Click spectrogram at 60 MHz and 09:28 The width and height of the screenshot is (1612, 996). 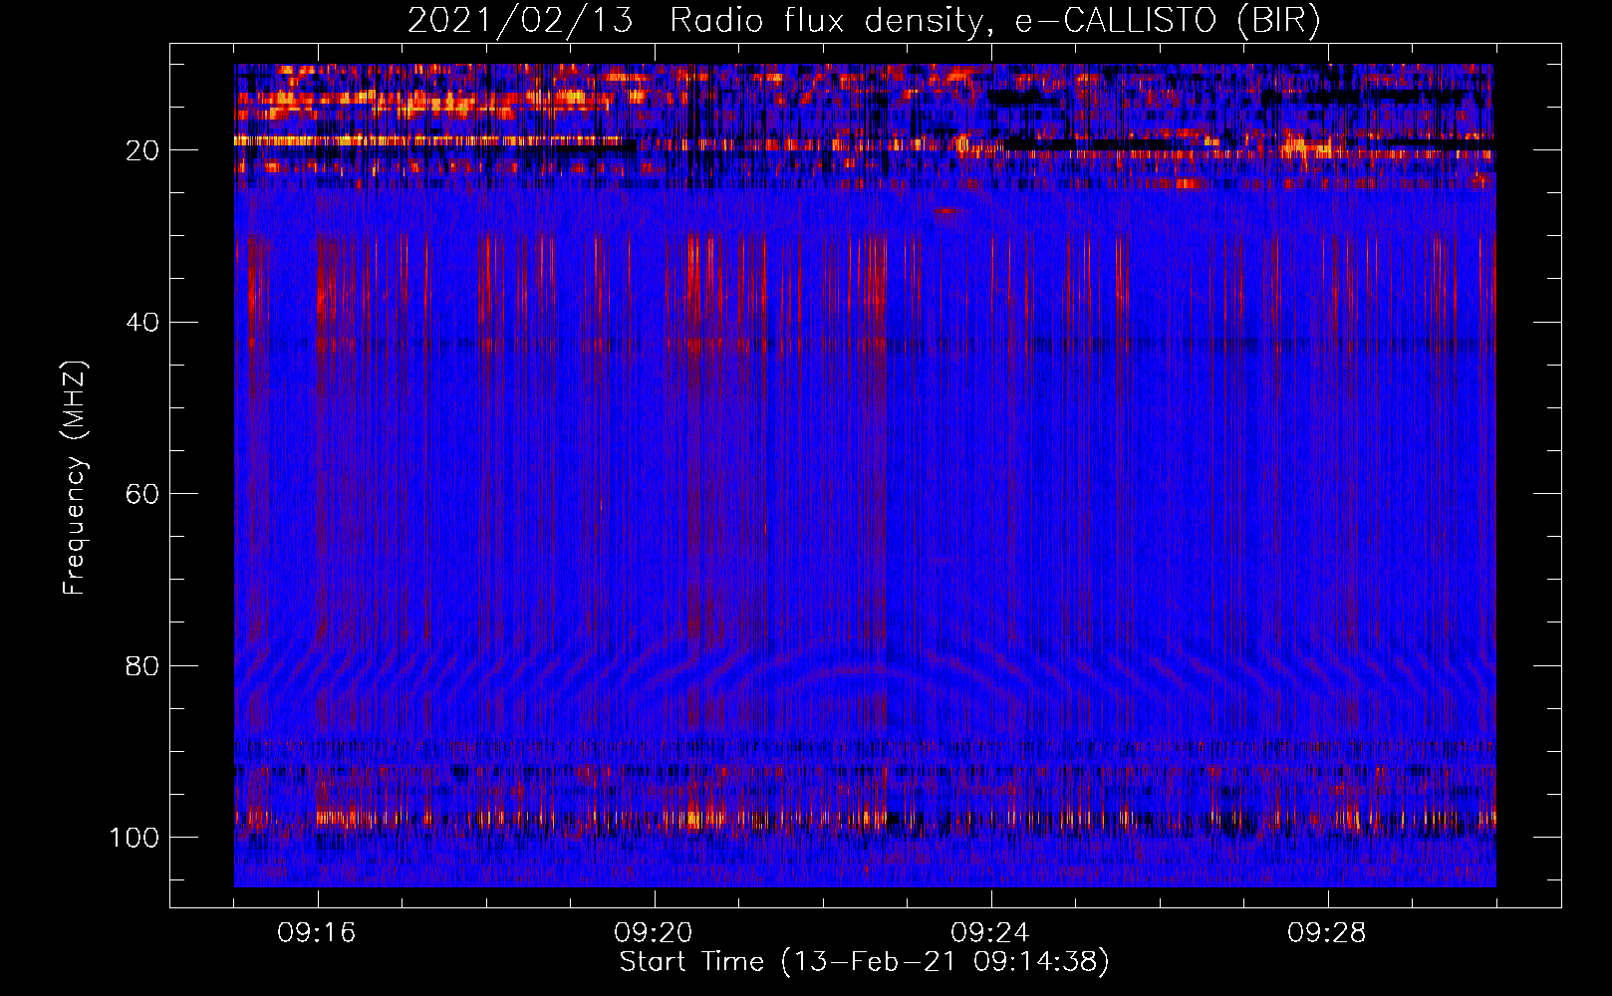(x=1328, y=493)
